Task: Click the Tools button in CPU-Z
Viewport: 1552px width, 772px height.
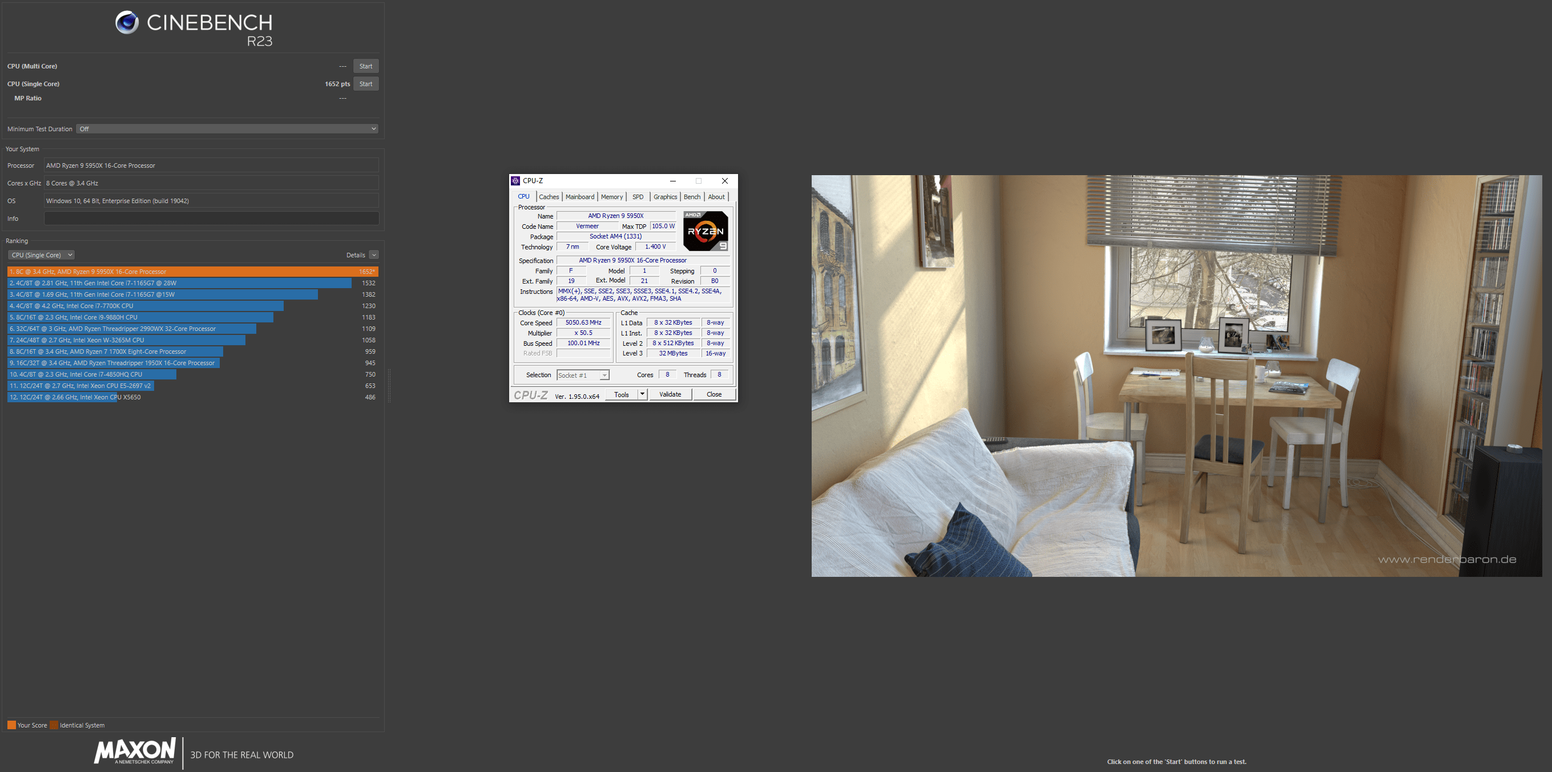Action: [622, 394]
